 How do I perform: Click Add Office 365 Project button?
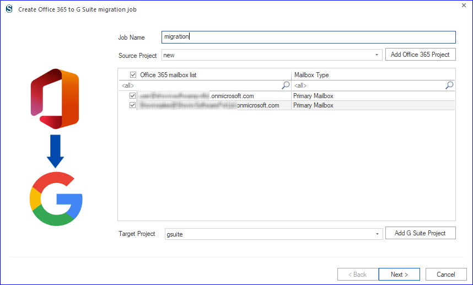point(420,55)
